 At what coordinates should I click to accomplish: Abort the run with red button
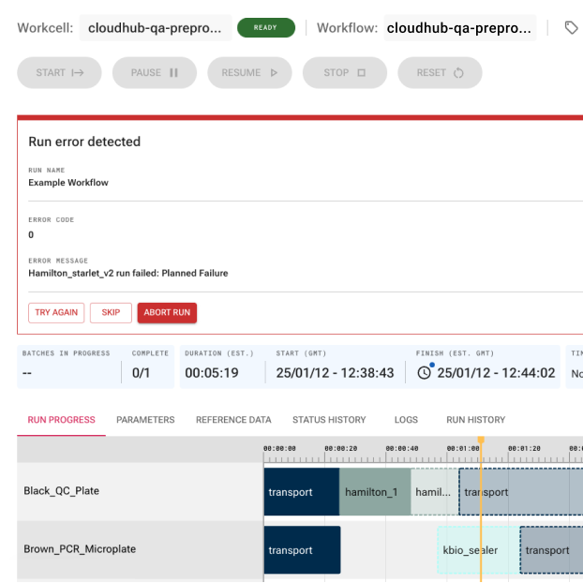click(167, 312)
